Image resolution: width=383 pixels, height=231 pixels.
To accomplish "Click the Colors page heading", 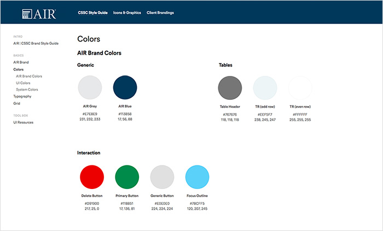I will click(x=89, y=39).
